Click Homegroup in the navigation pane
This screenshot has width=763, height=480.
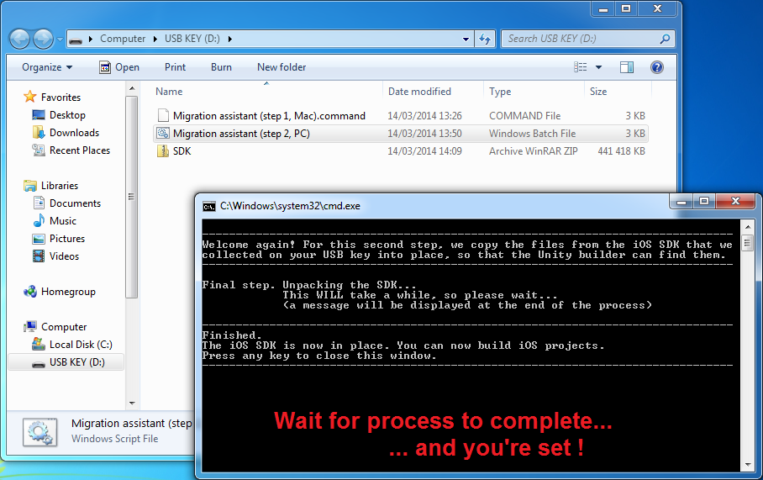[68, 292]
